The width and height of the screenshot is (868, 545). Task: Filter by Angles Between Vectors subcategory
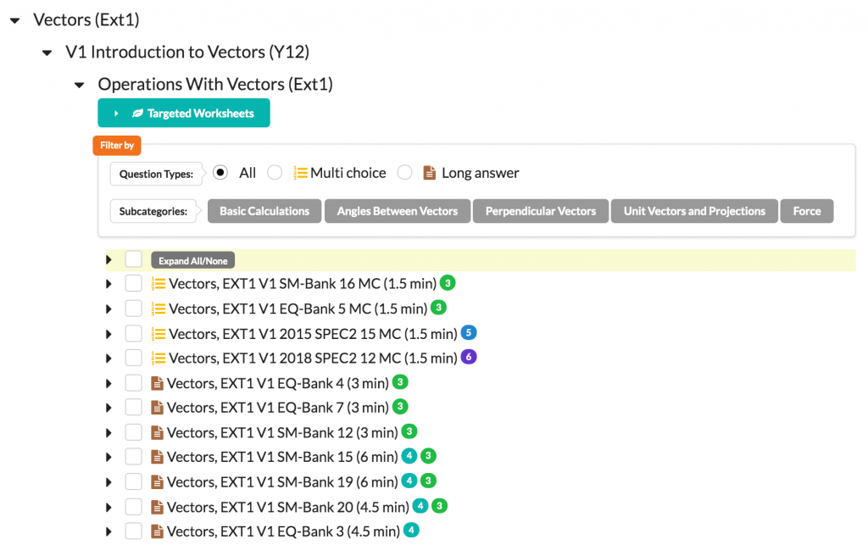[397, 211]
